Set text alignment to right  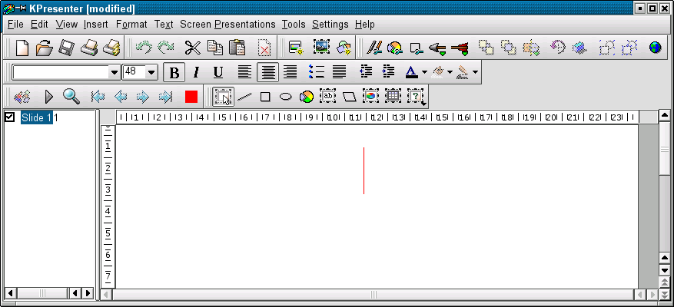click(x=291, y=72)
